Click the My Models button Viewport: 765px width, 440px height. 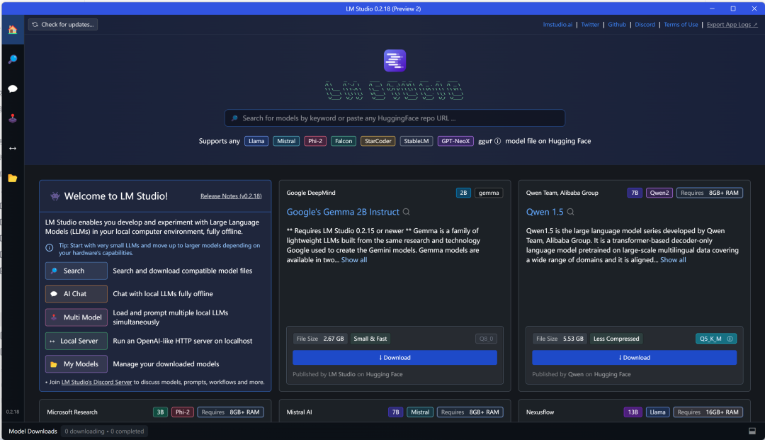click(76, 364)
